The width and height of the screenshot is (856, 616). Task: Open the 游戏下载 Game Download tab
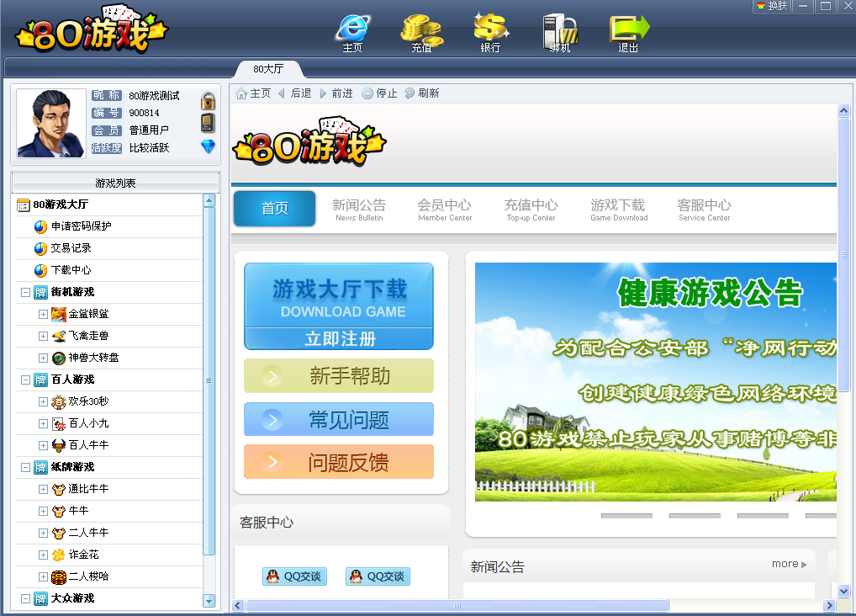619,210
